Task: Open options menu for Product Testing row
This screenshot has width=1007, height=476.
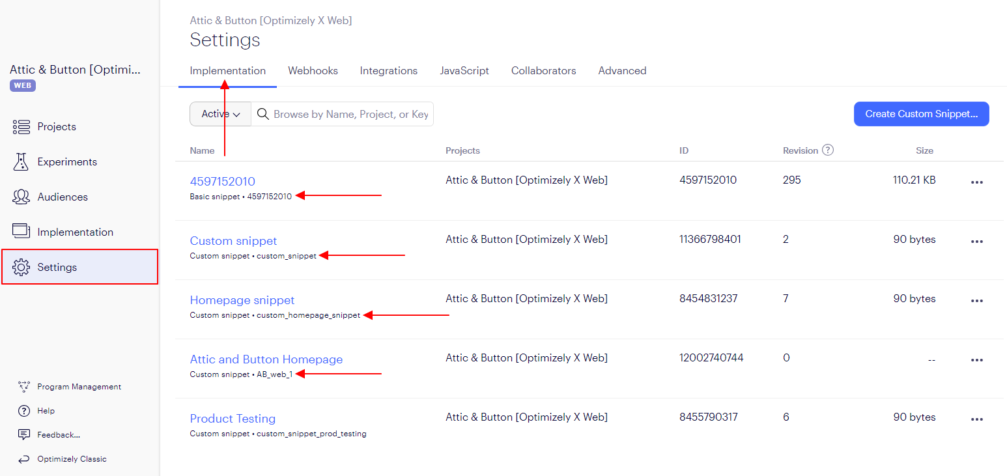Action: point(976,419)
